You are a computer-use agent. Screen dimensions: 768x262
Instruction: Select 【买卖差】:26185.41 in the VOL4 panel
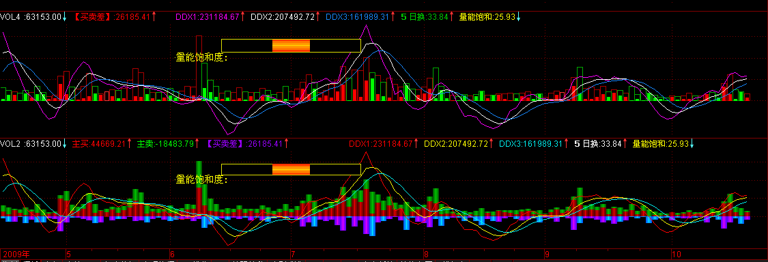[x=112, y=16]
